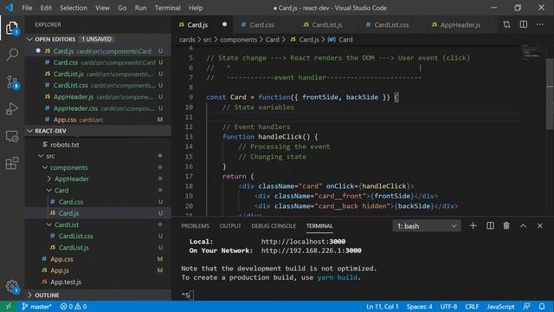554x312 pixels.
Task: Open Remote Explorer view in activity bar
Action: (x=12, y=136)
